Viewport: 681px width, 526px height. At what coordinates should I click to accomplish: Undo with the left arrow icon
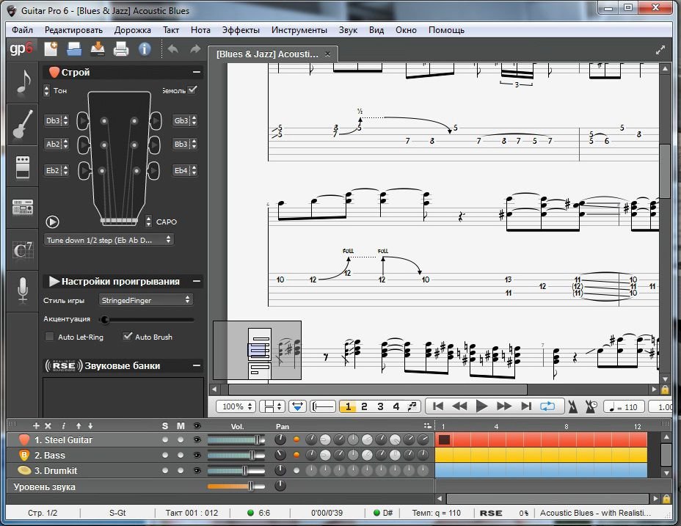[173, 48]
